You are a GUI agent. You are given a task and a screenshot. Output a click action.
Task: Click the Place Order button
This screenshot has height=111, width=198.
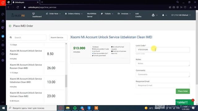pyautogui.click(x=183, y=91)
